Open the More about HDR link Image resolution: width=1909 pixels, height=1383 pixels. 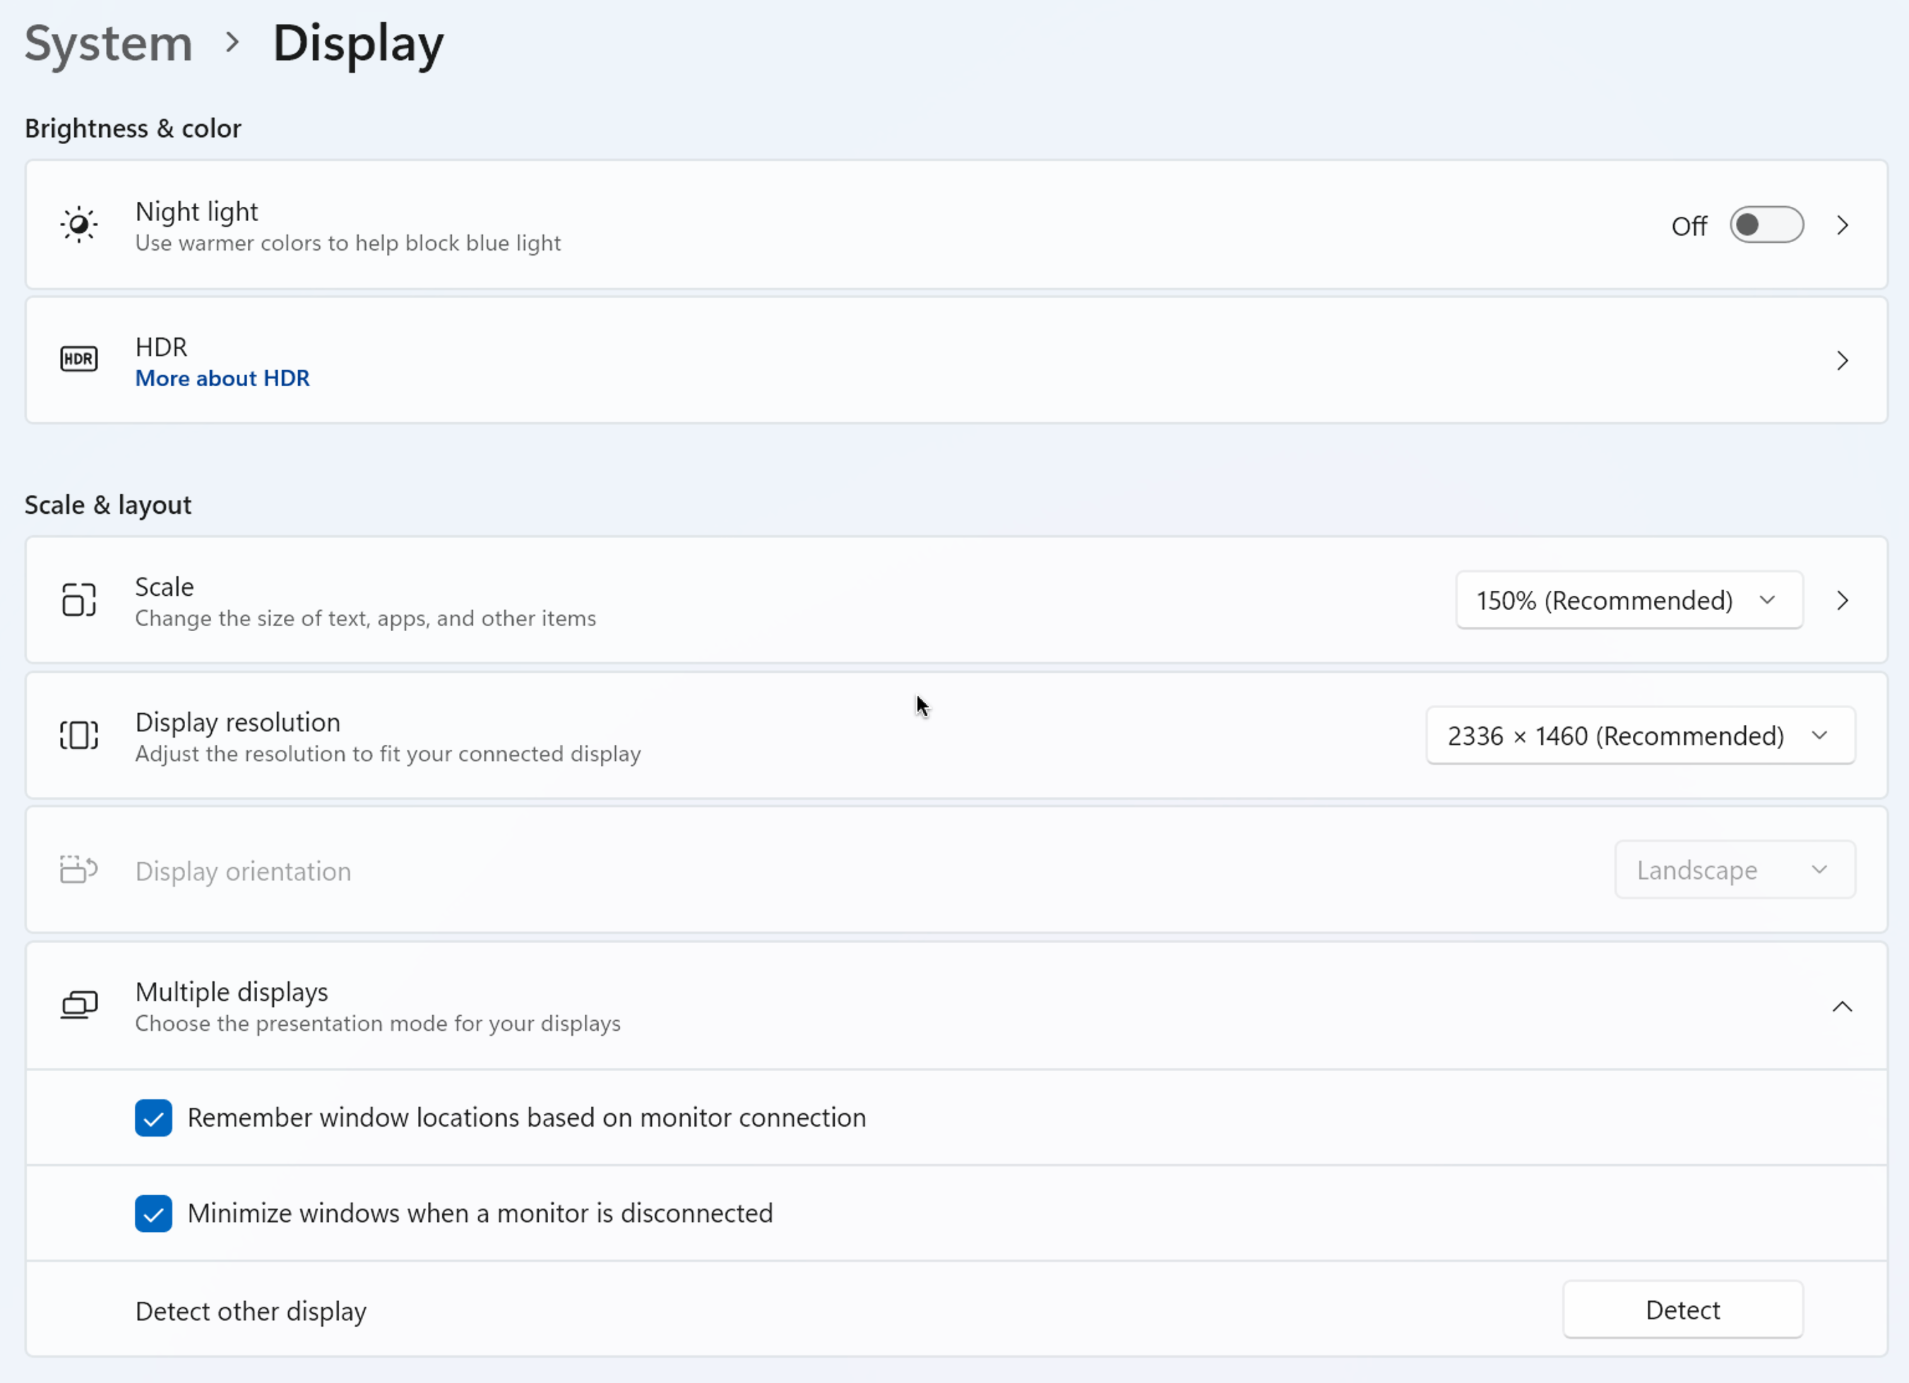222,378
